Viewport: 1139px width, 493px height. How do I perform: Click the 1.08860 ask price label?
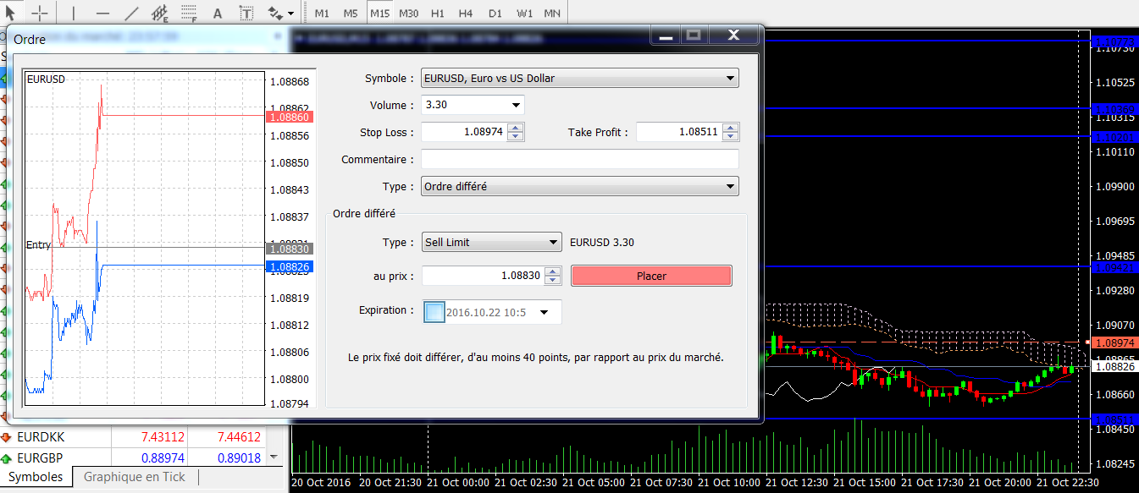point(289,117)
